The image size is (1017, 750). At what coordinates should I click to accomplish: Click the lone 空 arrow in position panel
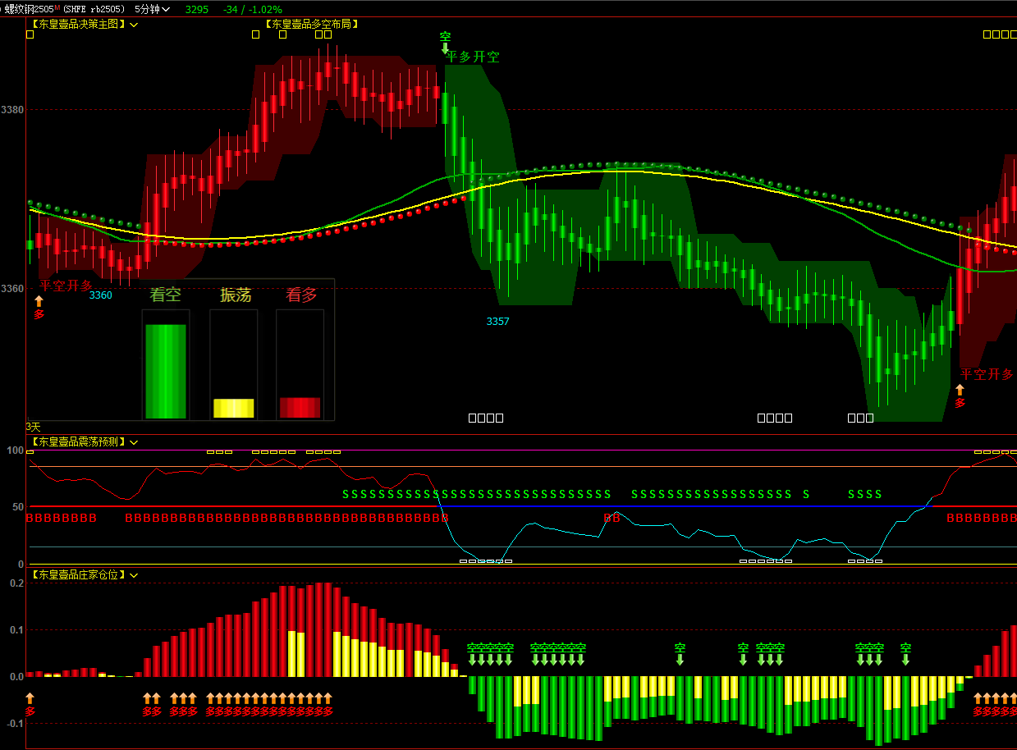tap(680, 653)
